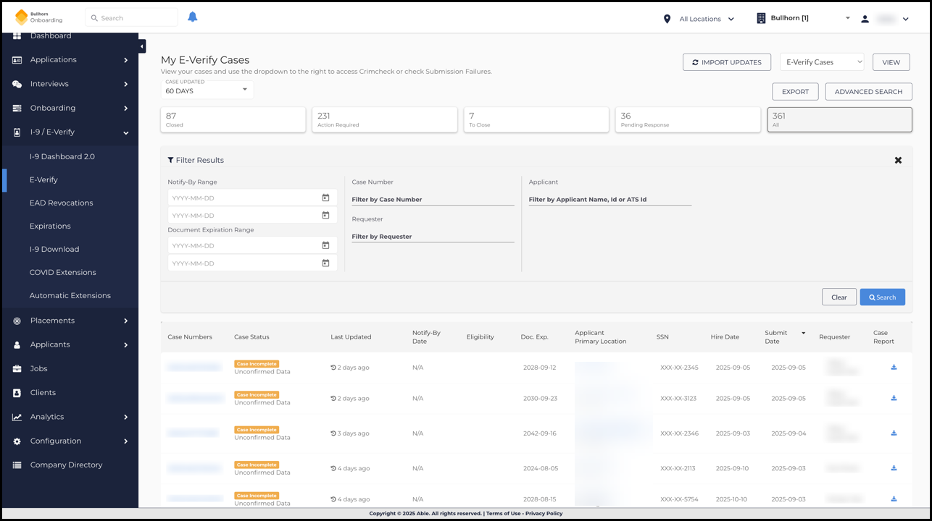Select the Action Required status card

tap(384, 119)
